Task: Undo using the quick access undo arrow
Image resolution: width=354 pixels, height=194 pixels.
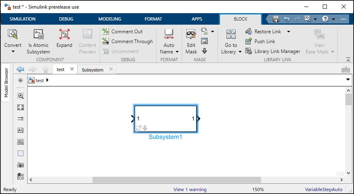Action: point(287,19)
